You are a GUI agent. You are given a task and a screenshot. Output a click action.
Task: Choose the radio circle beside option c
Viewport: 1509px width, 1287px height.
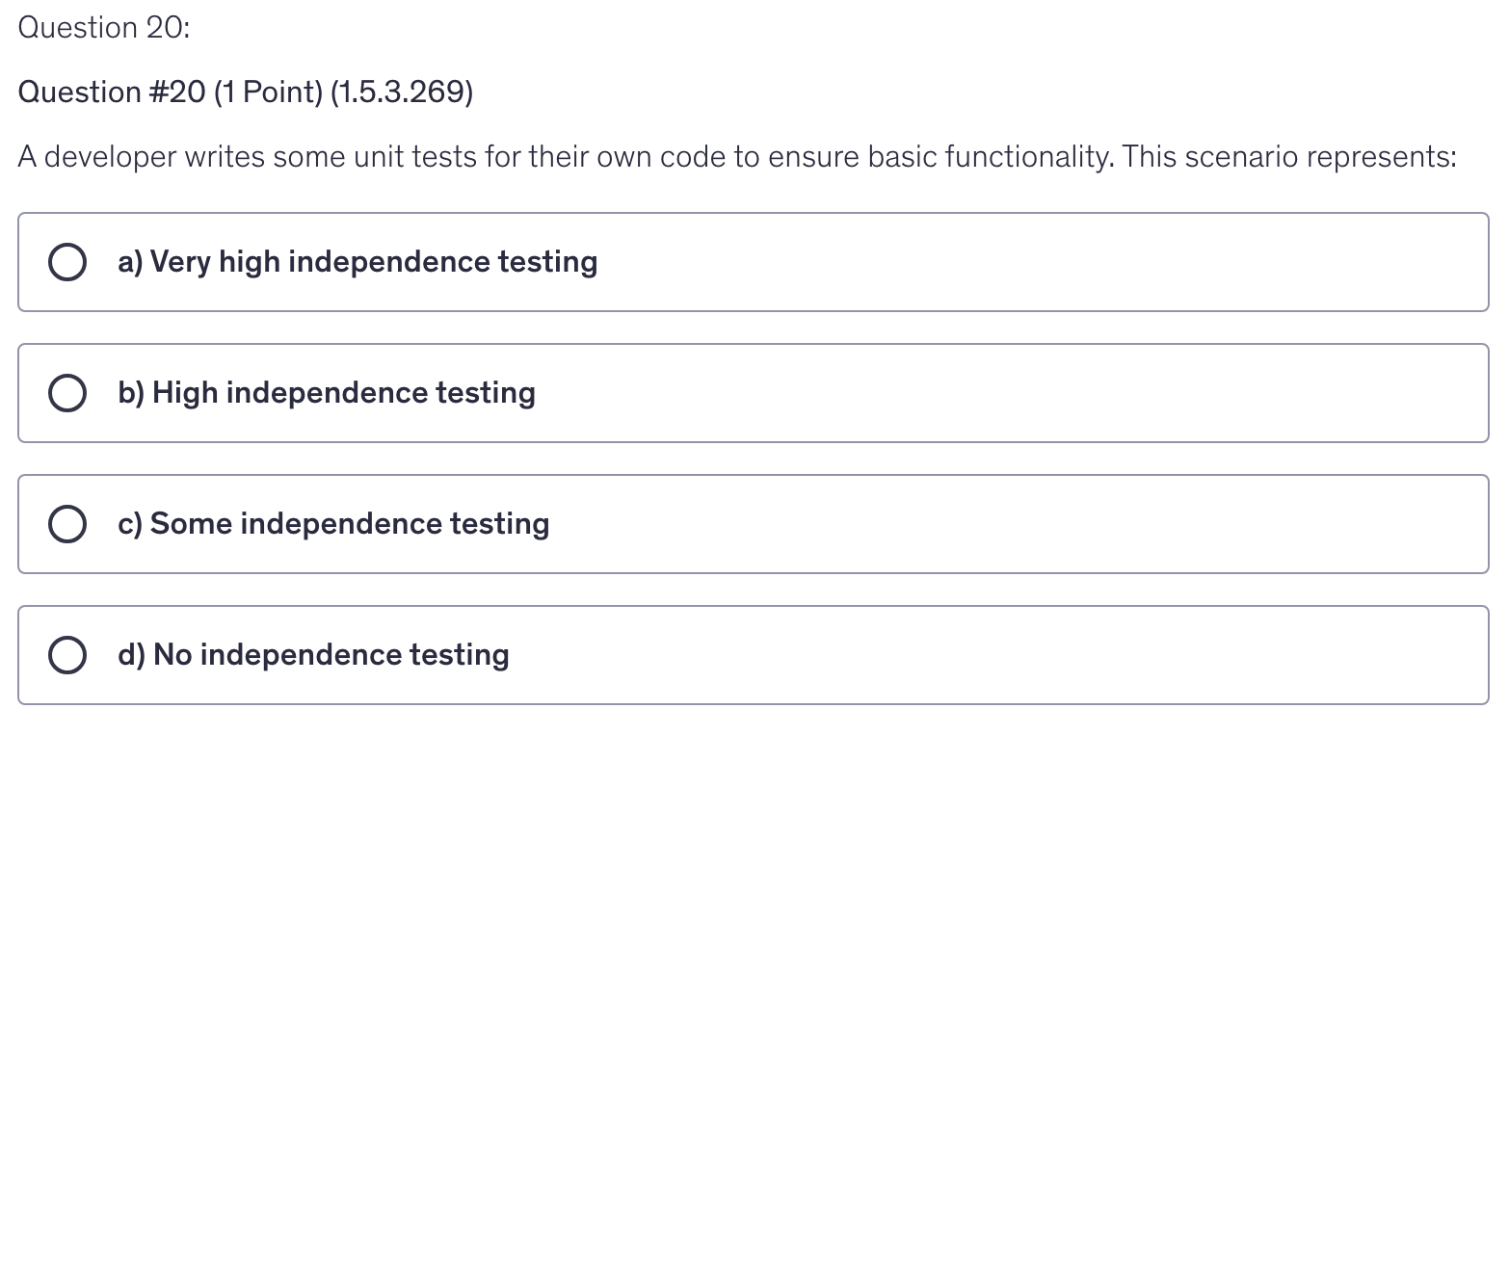(67, 524)
